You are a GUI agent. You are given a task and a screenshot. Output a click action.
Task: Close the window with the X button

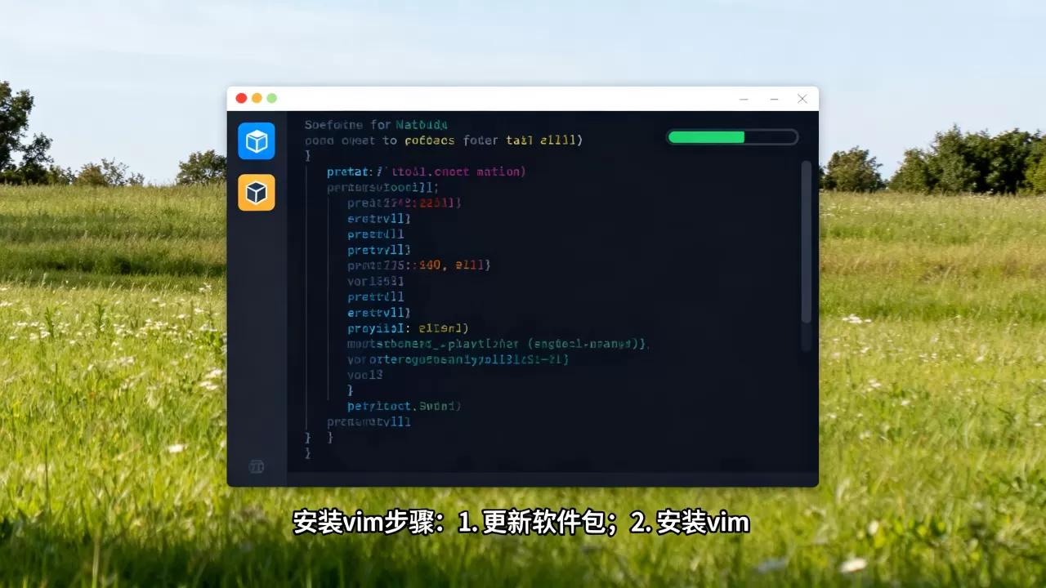[802, 99]
